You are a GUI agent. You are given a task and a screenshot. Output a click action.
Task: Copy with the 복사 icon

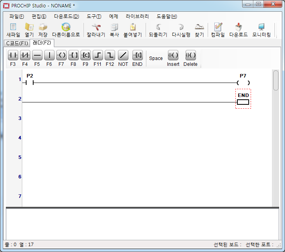click(114, 27)
